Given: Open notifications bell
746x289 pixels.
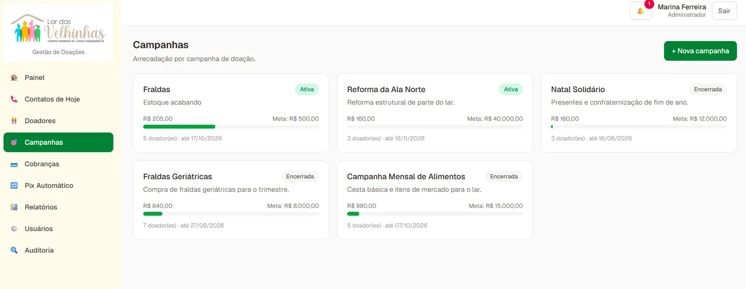Looking at the screenshot, I should tap(640, 11).
